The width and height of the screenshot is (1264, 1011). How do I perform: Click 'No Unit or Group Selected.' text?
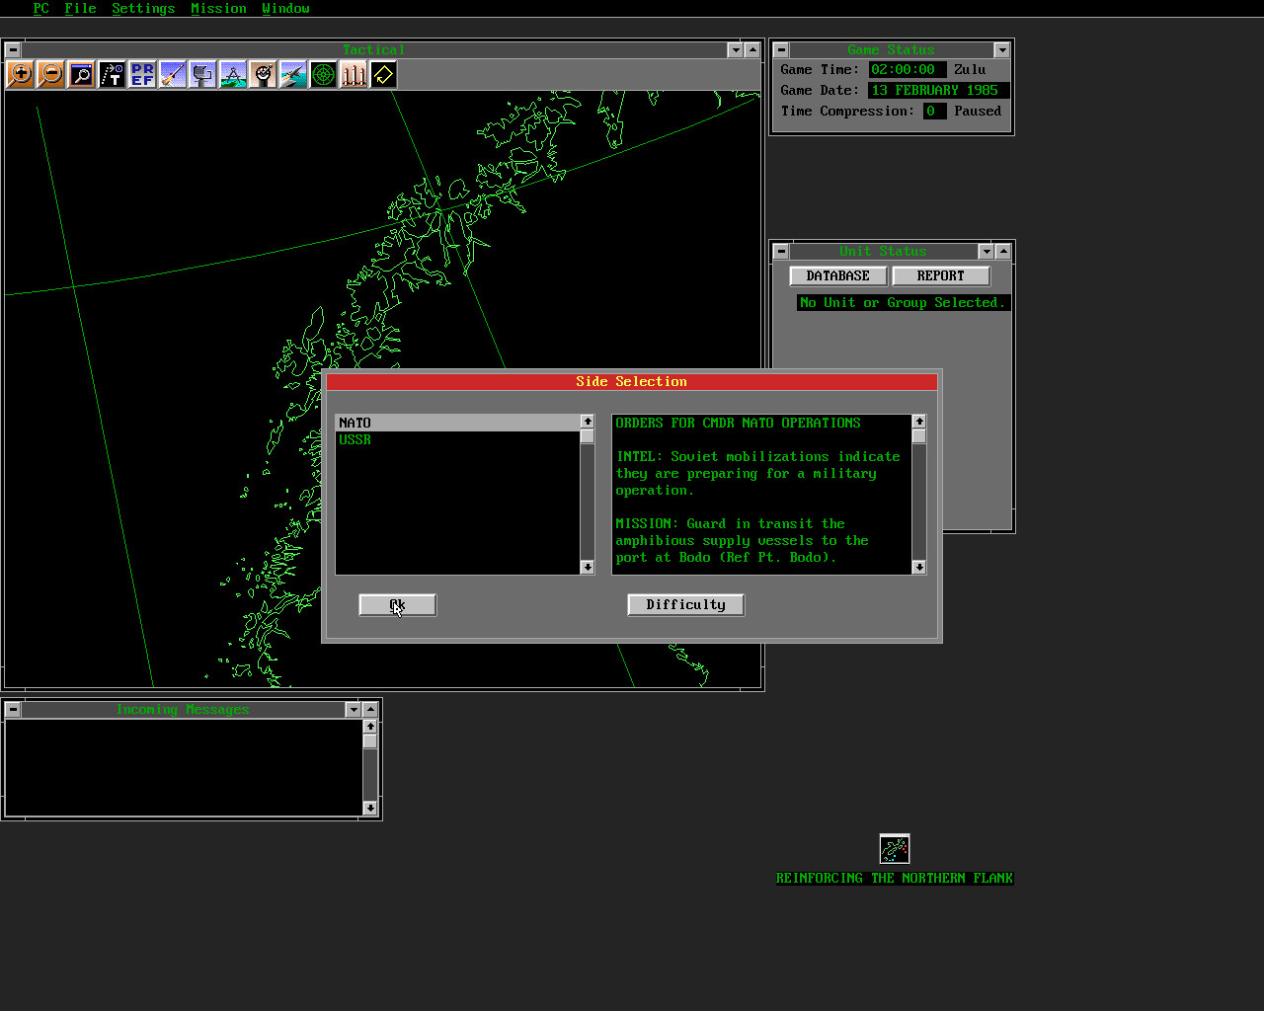click(x=904, y=303)
